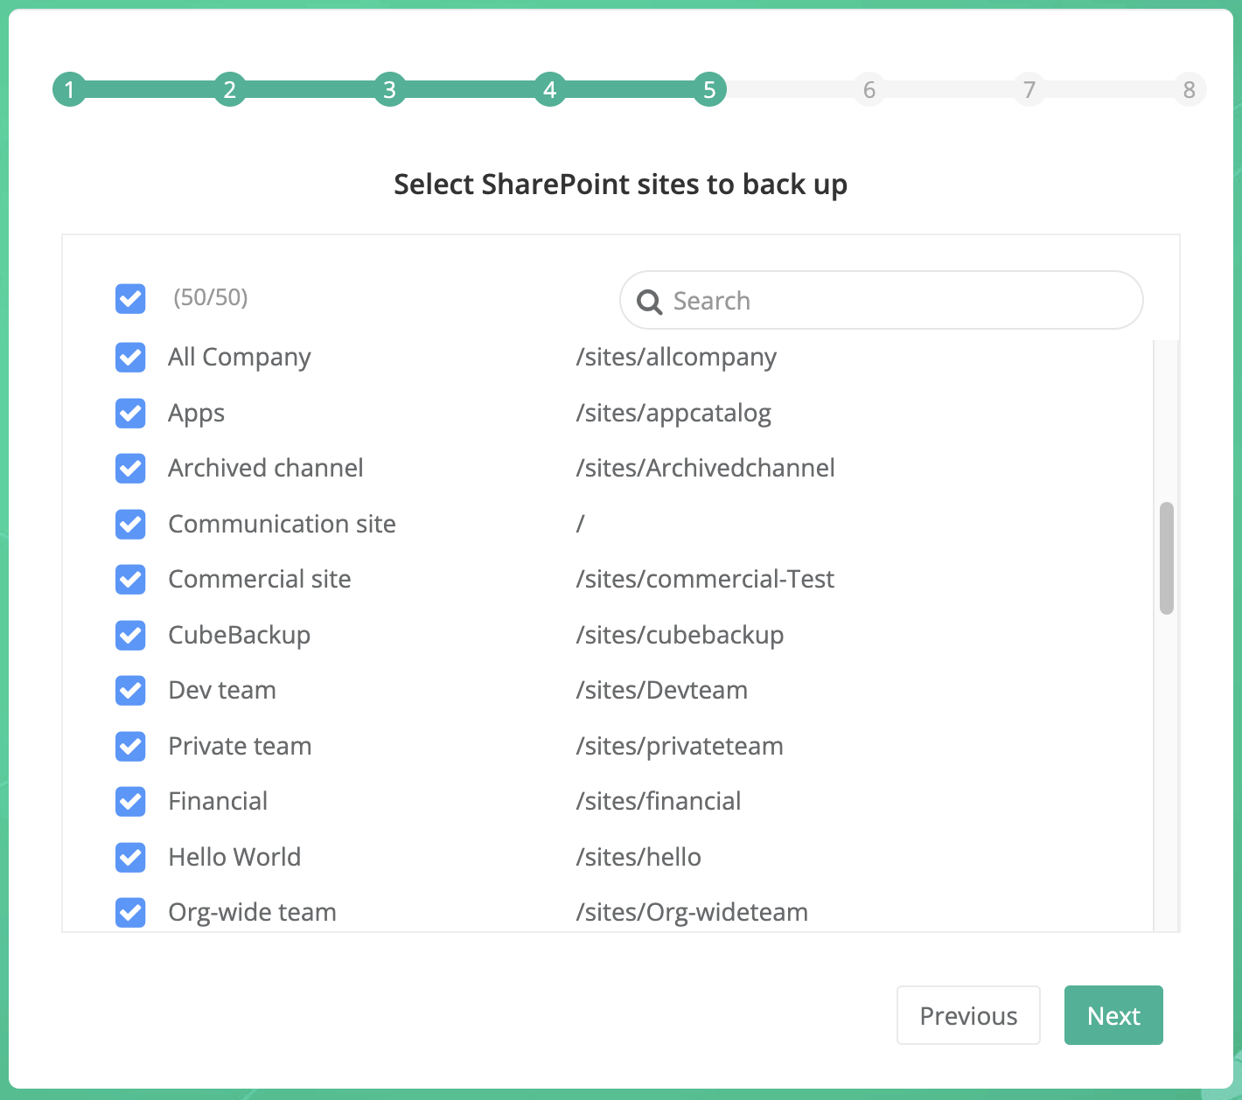The height and width of the screenshot is (1100, 1242).
Task: Toggle off the Communication site checkbox
Action: tap(129, 524)
